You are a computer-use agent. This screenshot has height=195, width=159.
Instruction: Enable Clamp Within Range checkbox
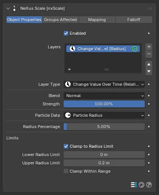pos(66,171)
